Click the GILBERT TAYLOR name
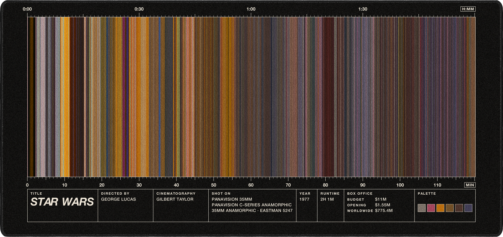 [x=175, y=199]
